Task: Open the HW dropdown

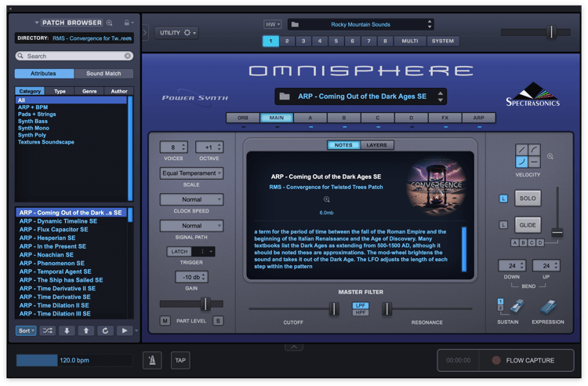Action: (273, 24)
